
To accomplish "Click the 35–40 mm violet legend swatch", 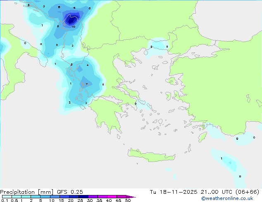I will click(102, 197).
